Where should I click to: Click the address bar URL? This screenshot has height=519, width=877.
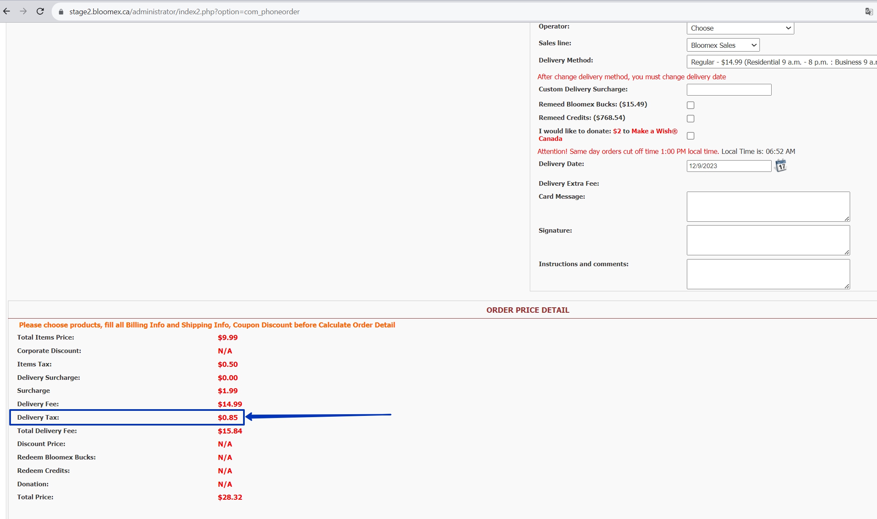point(184,12)
